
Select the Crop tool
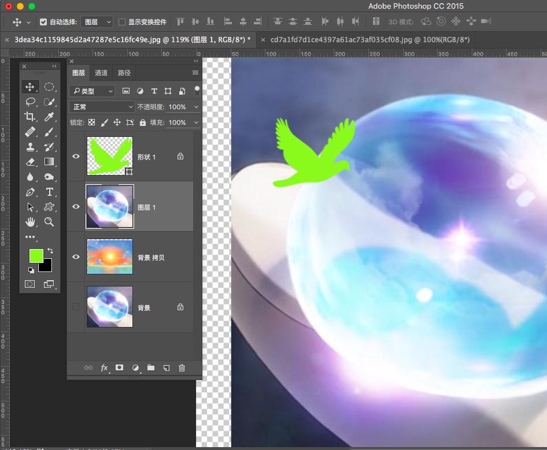click(30, 117)
